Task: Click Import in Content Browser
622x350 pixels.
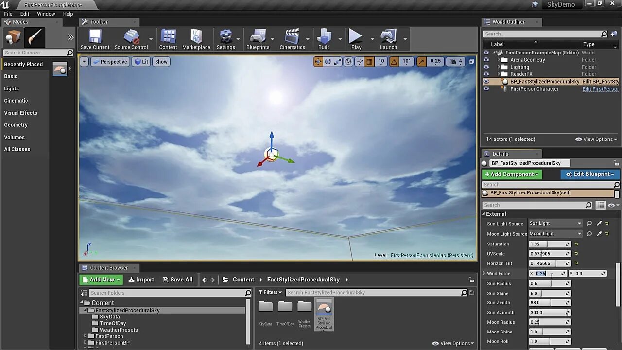Action: (141, 280)
